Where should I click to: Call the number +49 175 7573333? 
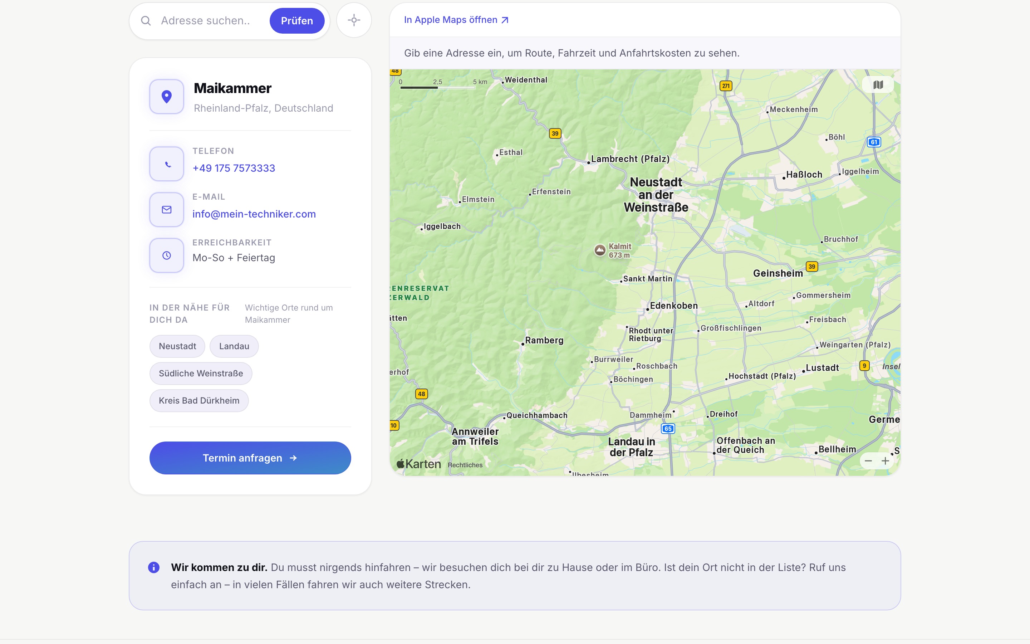click(x=234, y=168)
